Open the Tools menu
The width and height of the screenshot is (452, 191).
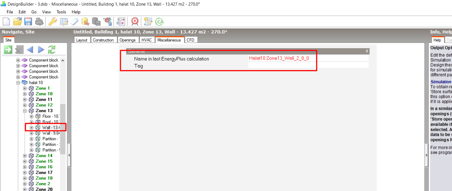[x=61, y=12]
